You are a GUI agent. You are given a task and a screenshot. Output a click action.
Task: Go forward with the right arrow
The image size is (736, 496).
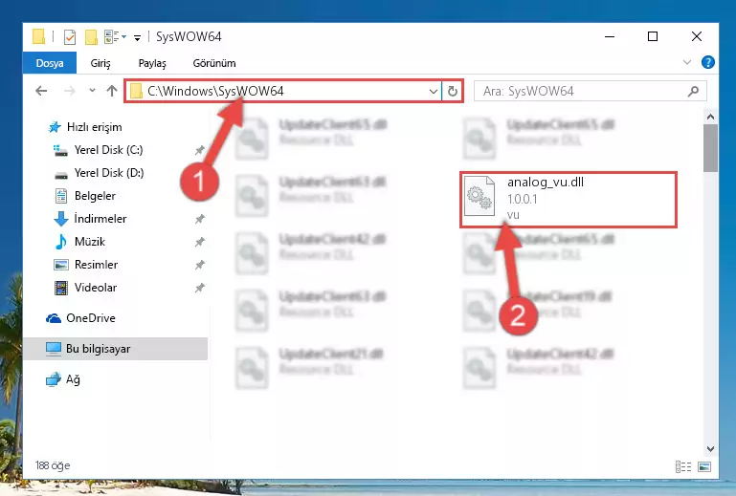[x=70, y=91]
